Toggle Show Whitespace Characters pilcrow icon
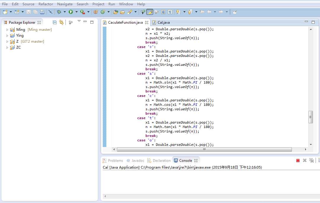 tap(170, 12)
